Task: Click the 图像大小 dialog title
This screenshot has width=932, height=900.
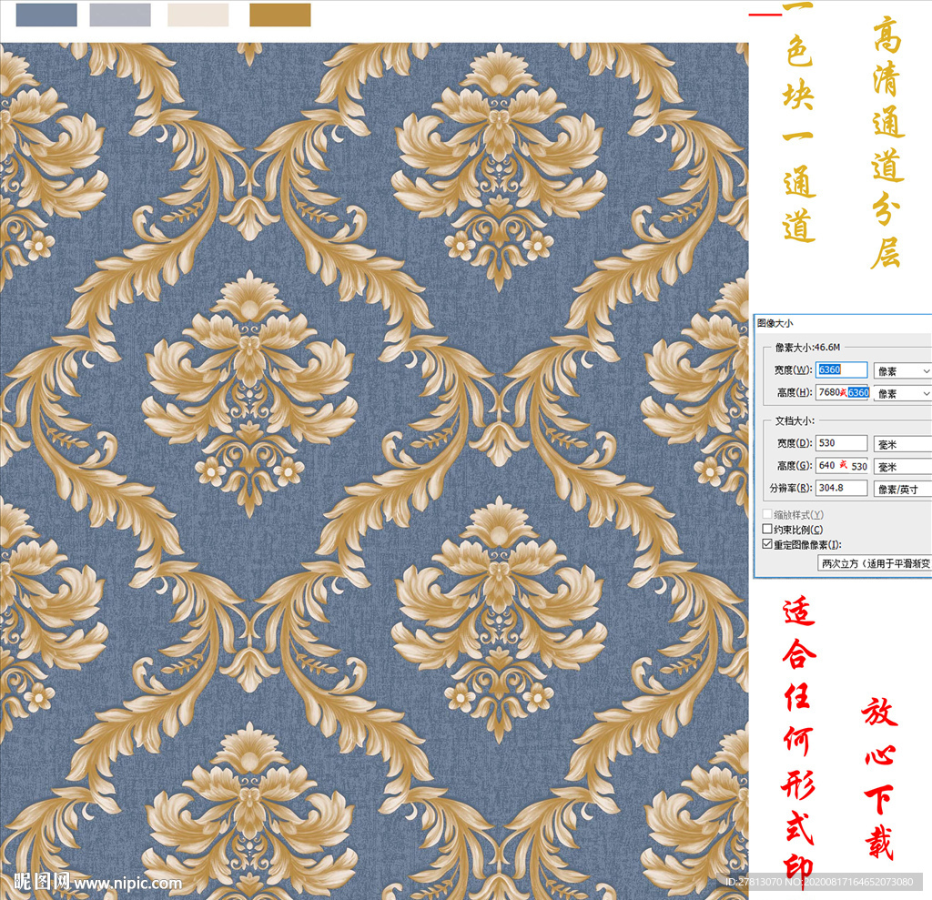Action: pyautogui.click(x=775, y=323)
